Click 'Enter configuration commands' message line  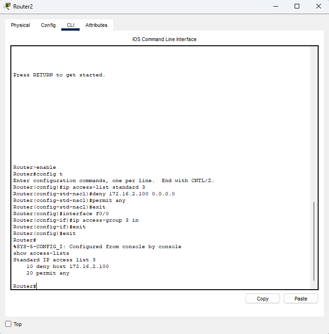pos(114,181)
